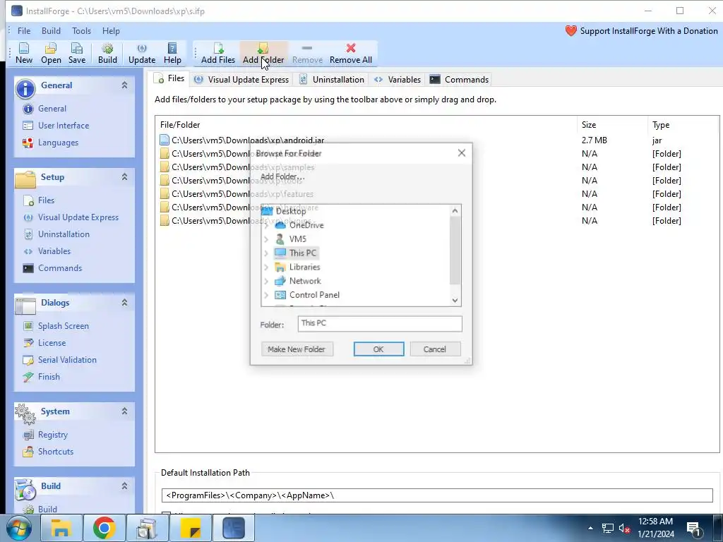723x542 pixels.
Task: Open License dialog settings
Action: (x=52, y=343)
